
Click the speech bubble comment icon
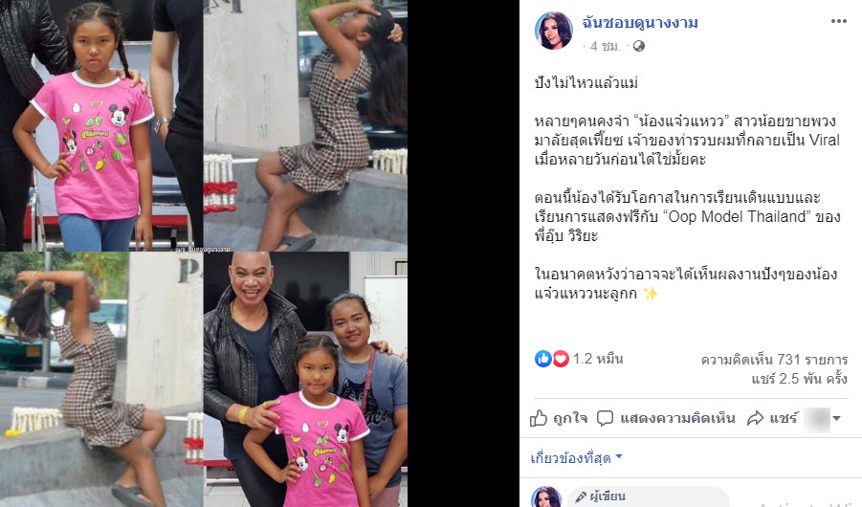click(x=605, y=418)
